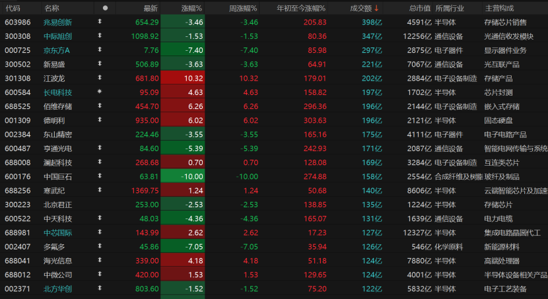Click the marker icon beside 寒武纪
548x299 pixels.
click(100, 190)
